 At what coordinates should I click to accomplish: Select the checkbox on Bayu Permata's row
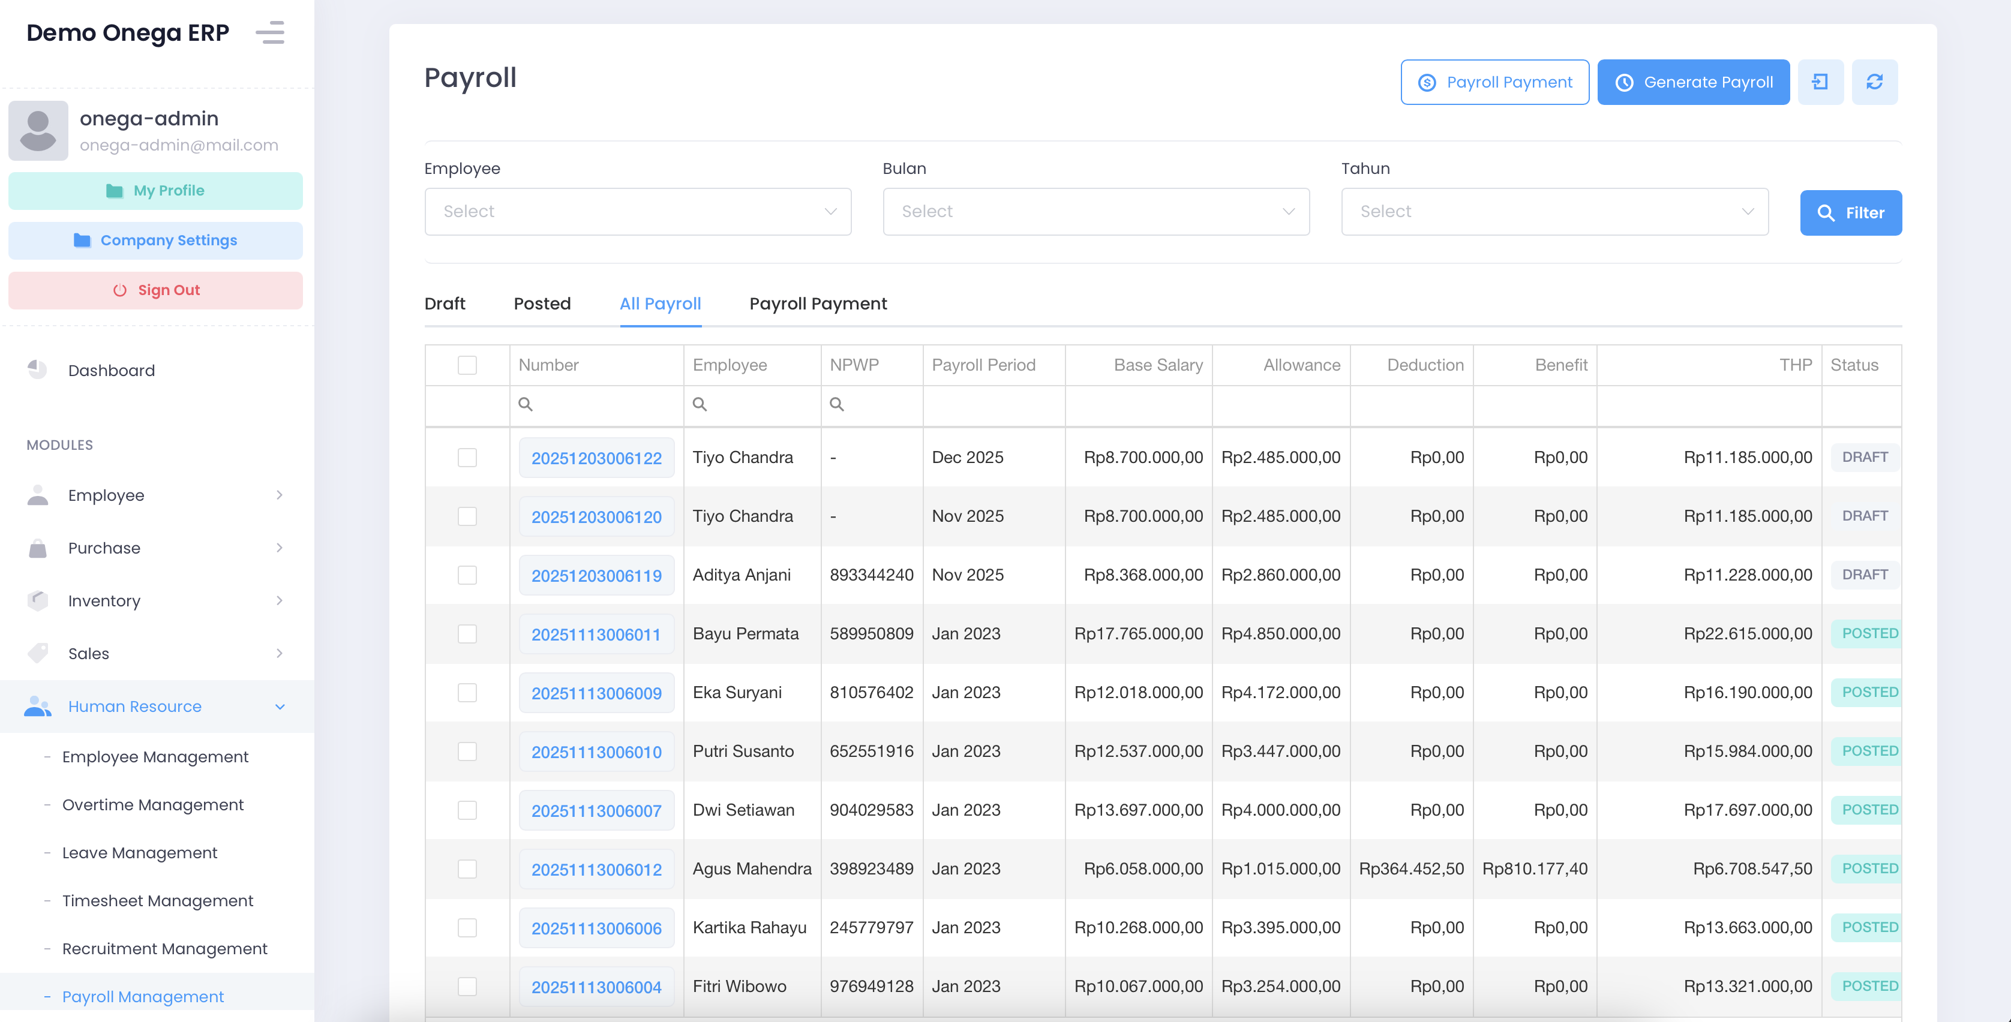(x=467, y=633)
